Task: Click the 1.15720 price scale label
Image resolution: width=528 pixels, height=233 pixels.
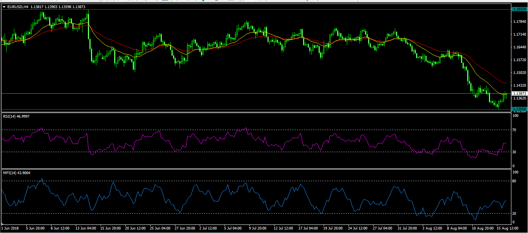Action: [519, 60]
